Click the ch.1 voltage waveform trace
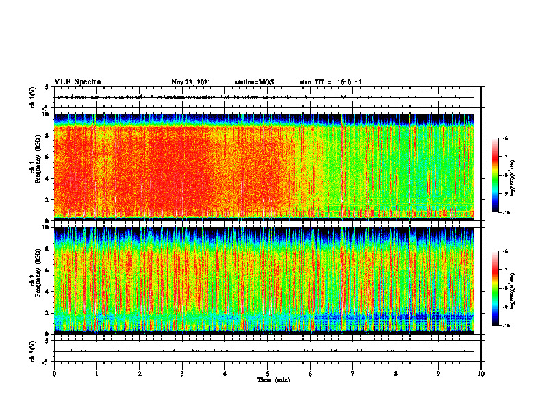This screenshot has width=542, height=419. (x=263, y=97)
